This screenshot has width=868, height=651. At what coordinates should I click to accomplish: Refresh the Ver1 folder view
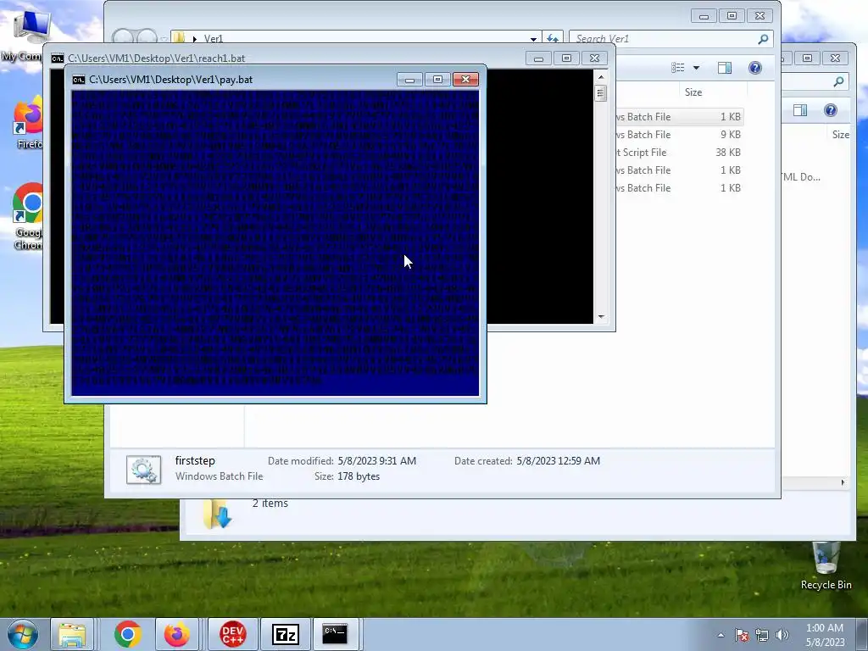553,39
